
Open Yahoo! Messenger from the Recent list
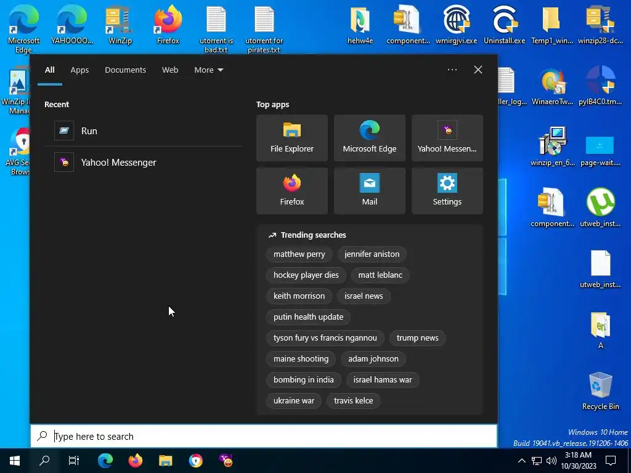pyautogui.click(x=142, y=163)
